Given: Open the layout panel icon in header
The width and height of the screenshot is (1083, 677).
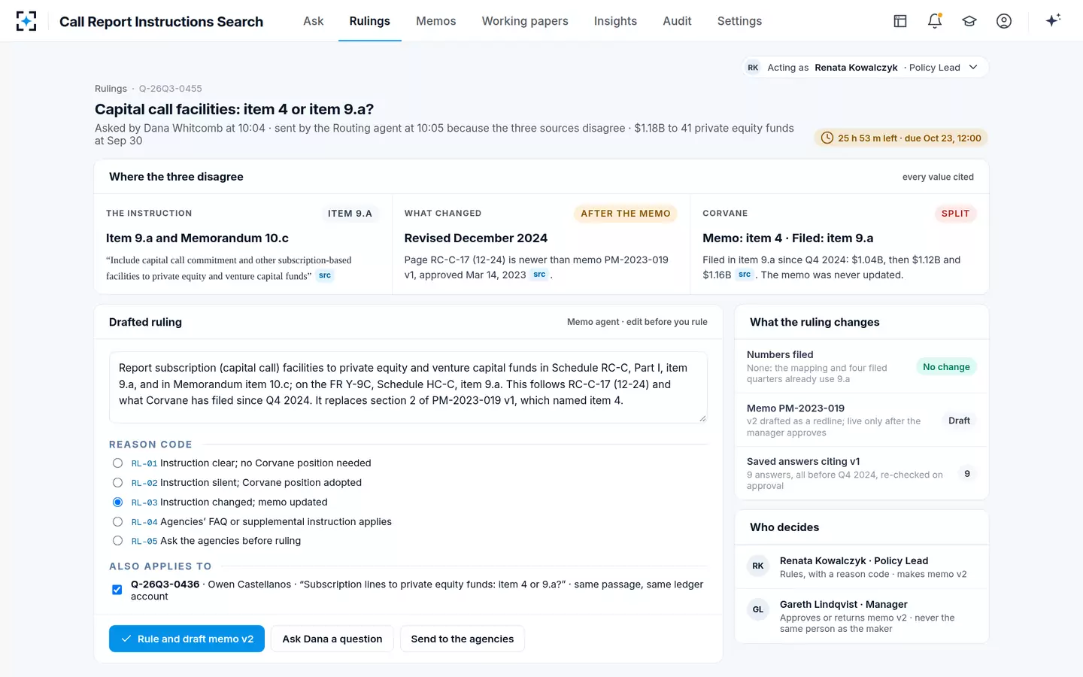Looking at the screenshot, I should point(900,21).
